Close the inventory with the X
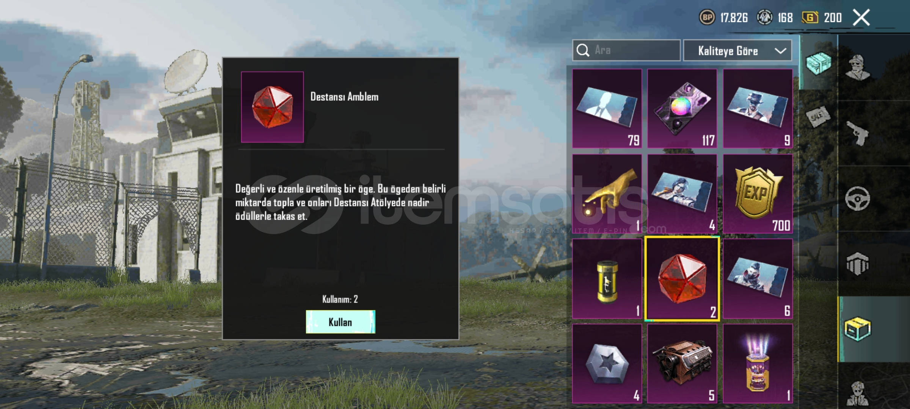 point(861,17)
